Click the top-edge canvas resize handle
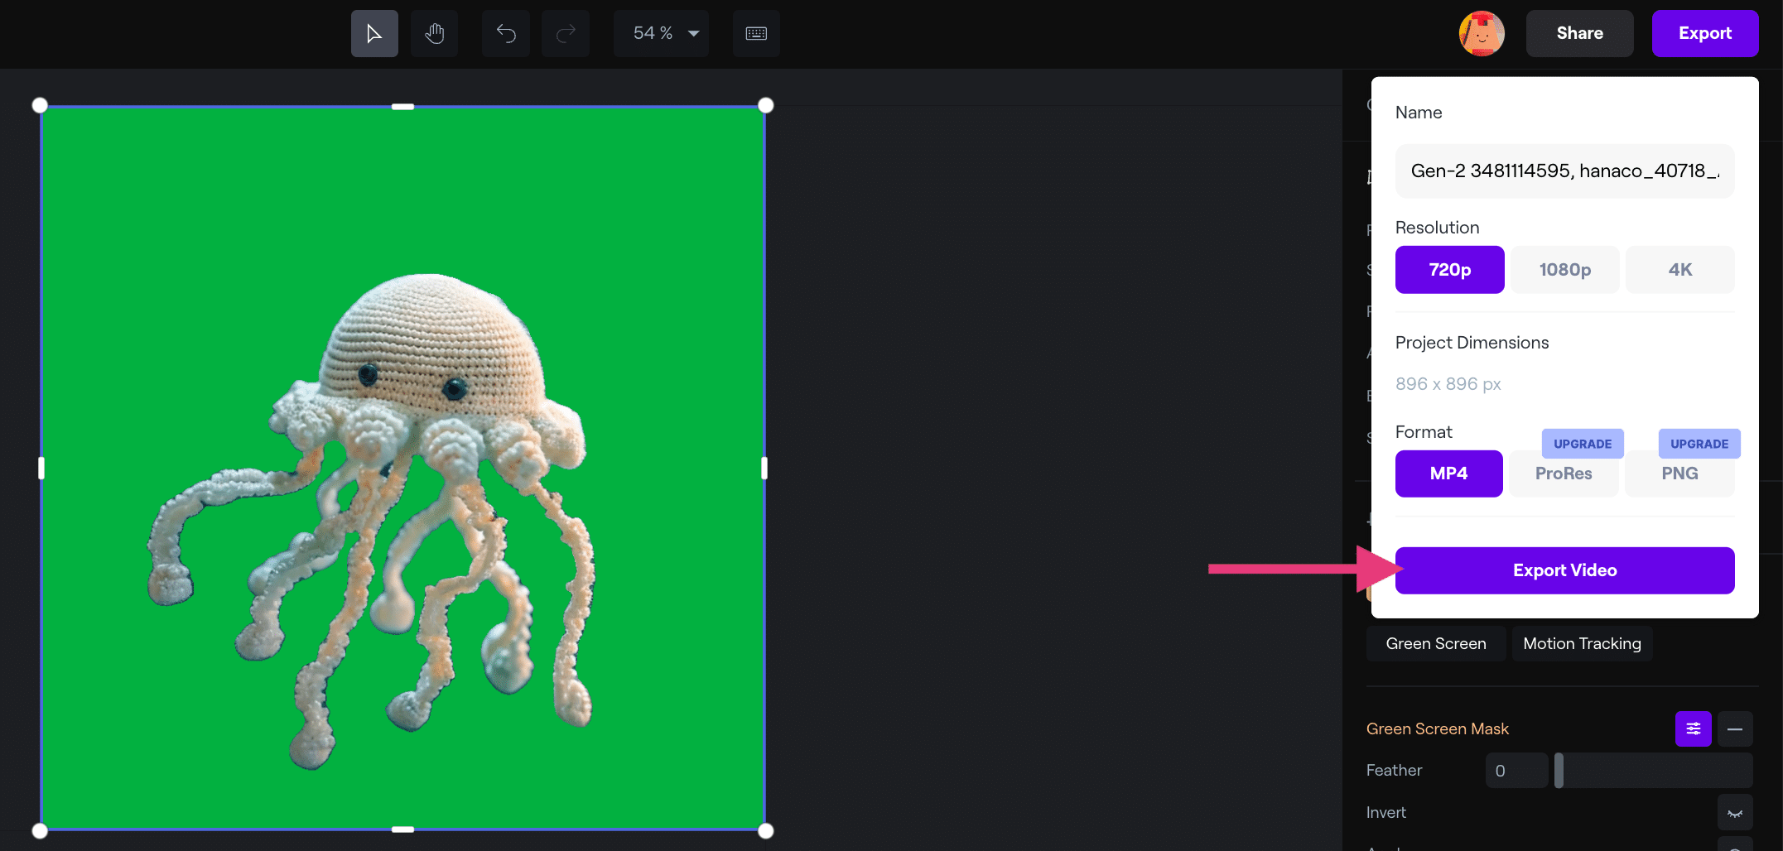1783x851 pixels. click(x=402, y=107)
